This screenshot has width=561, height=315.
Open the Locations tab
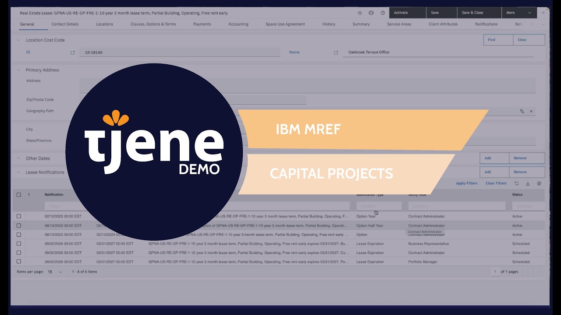coord(104,24)
